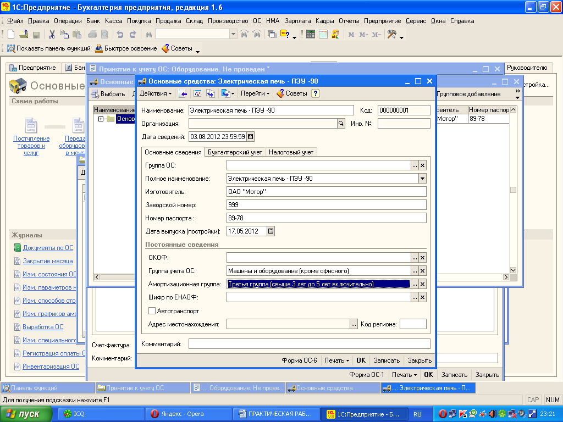Image resolution: width=563 pixels, height=422 pixels.
Task: Create new document via toolbar icon
Action: pyautogui.click(x=11, y=35)
